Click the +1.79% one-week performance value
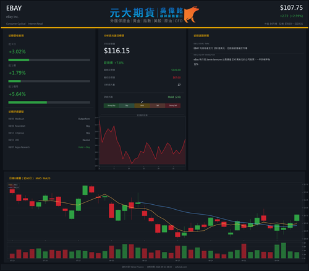Viewport: 309px width, 271px height. pyautogui.click(x=17, y=73)
